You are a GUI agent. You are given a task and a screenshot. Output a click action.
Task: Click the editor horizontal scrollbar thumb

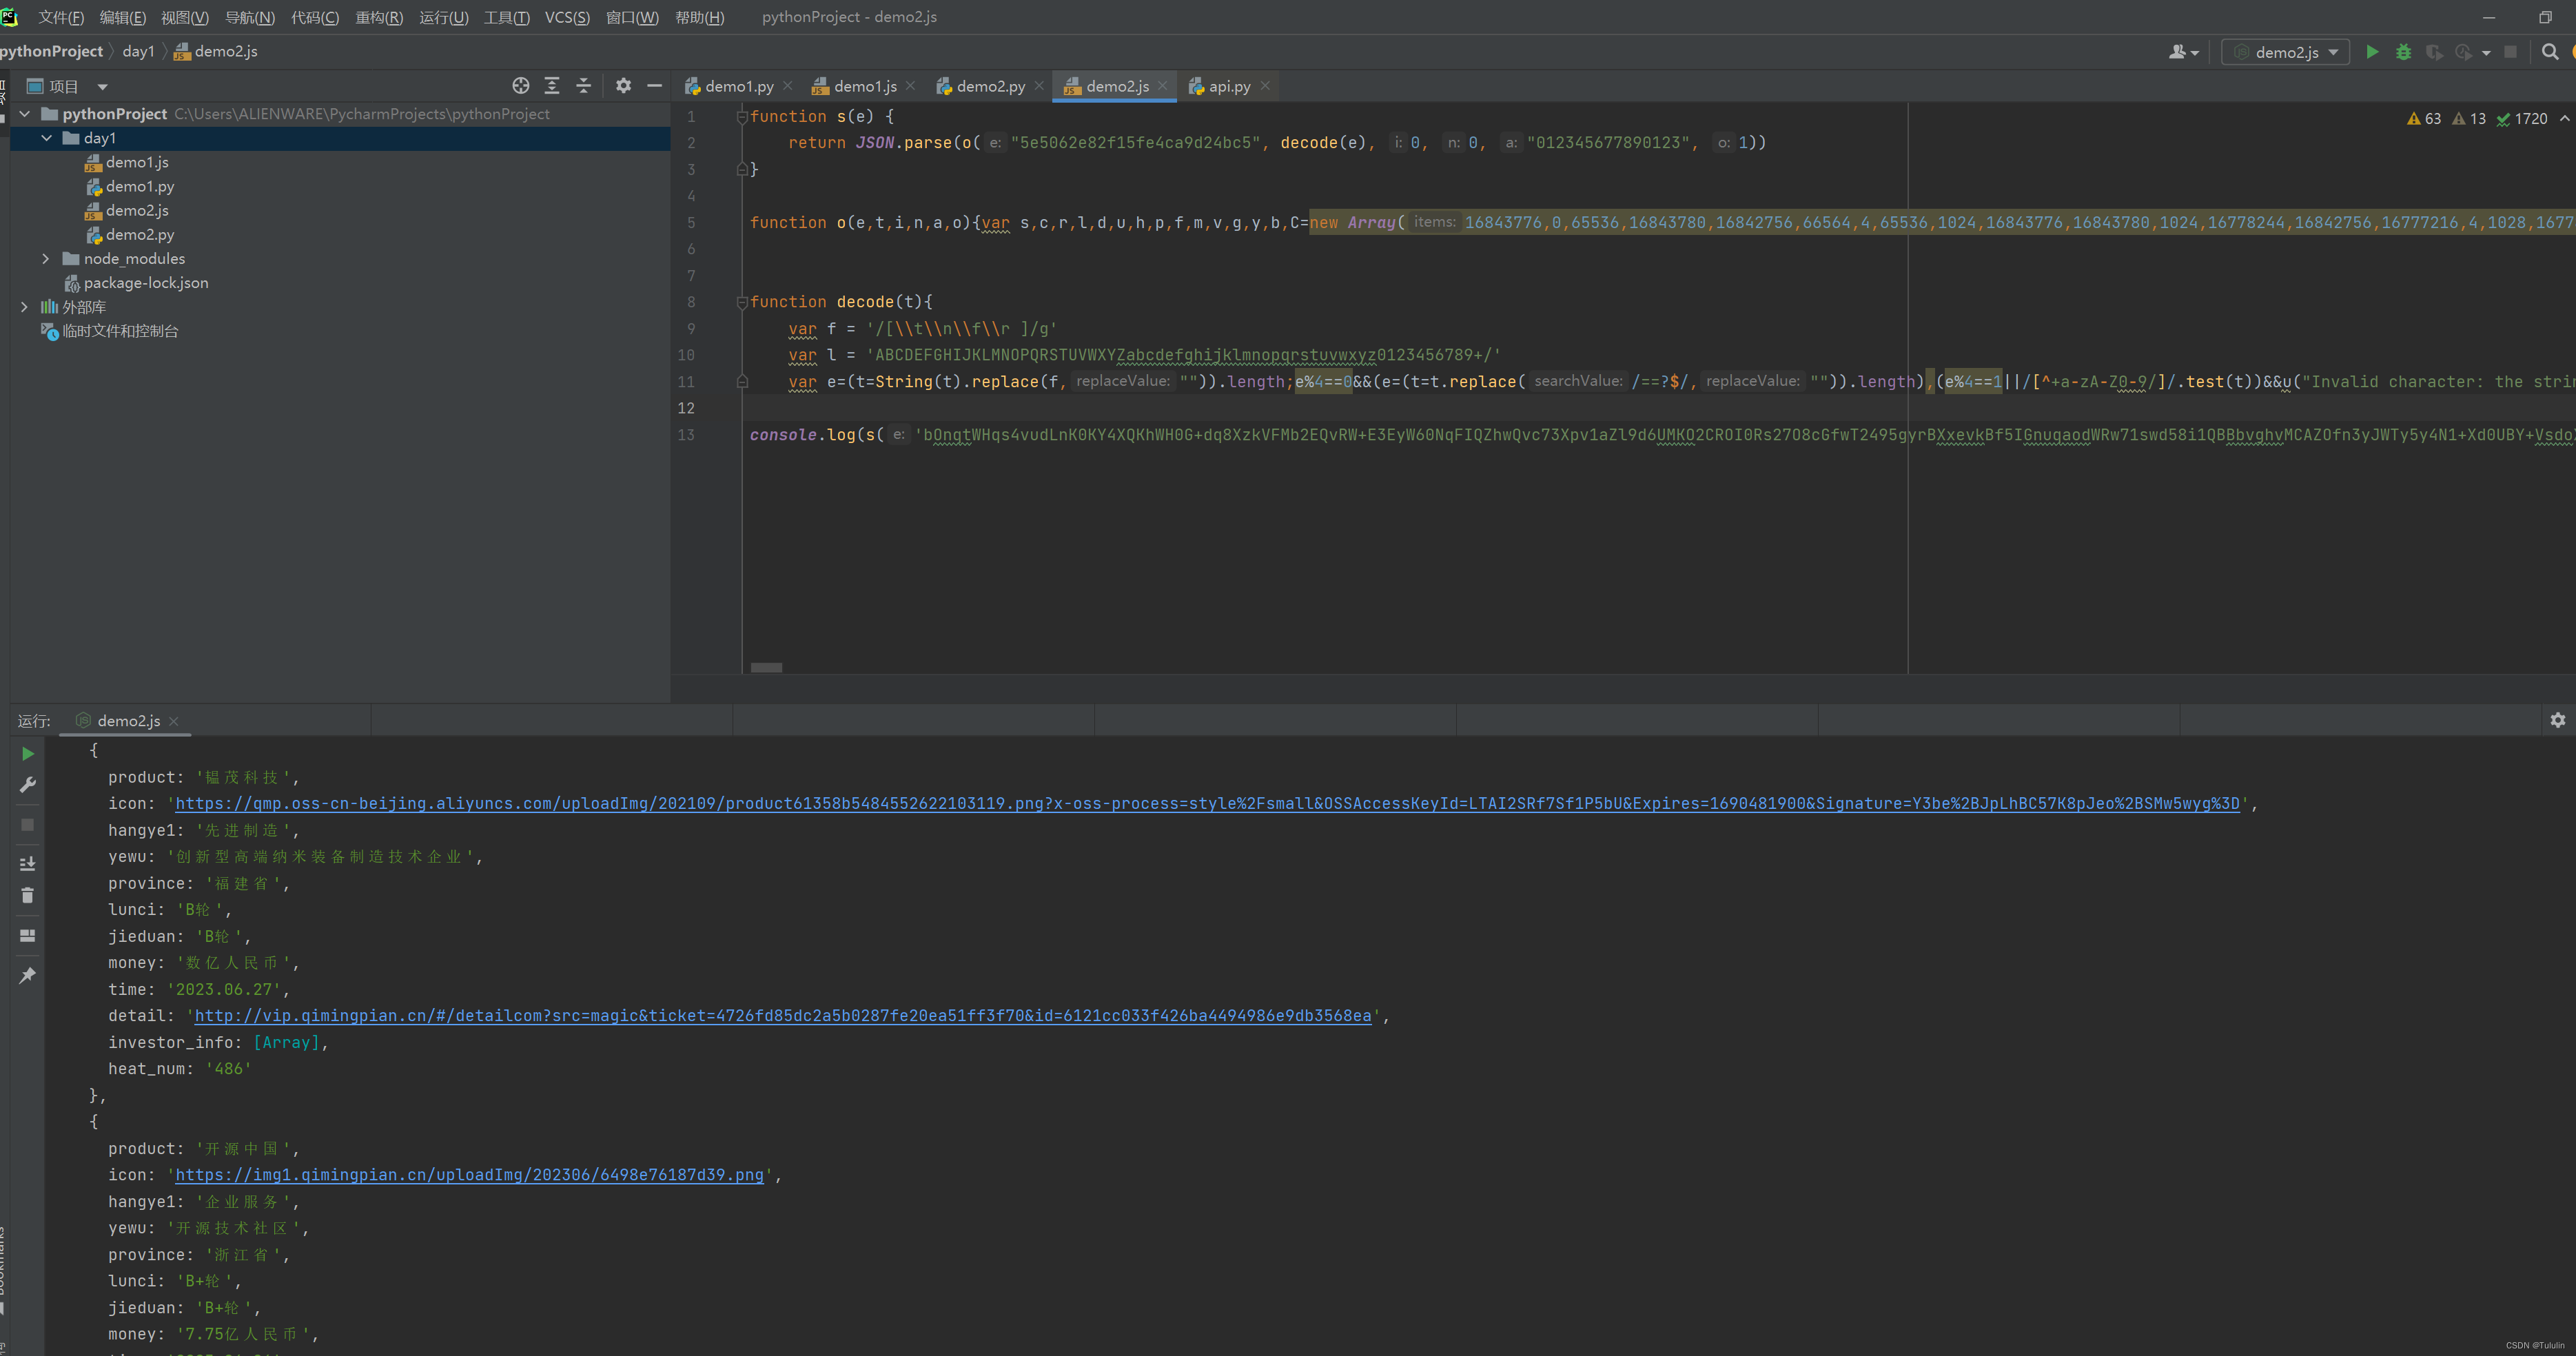[766, 667]
